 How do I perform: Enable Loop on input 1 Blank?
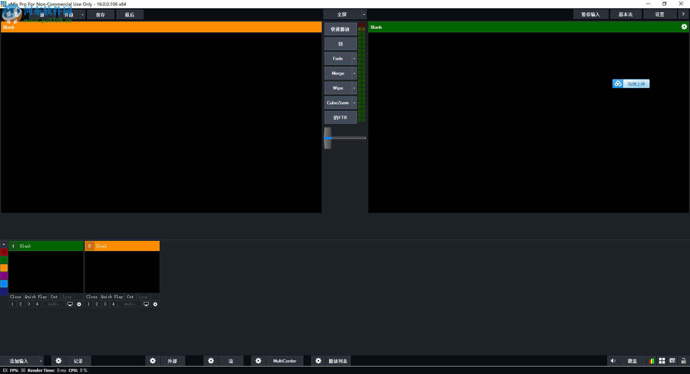67,297
